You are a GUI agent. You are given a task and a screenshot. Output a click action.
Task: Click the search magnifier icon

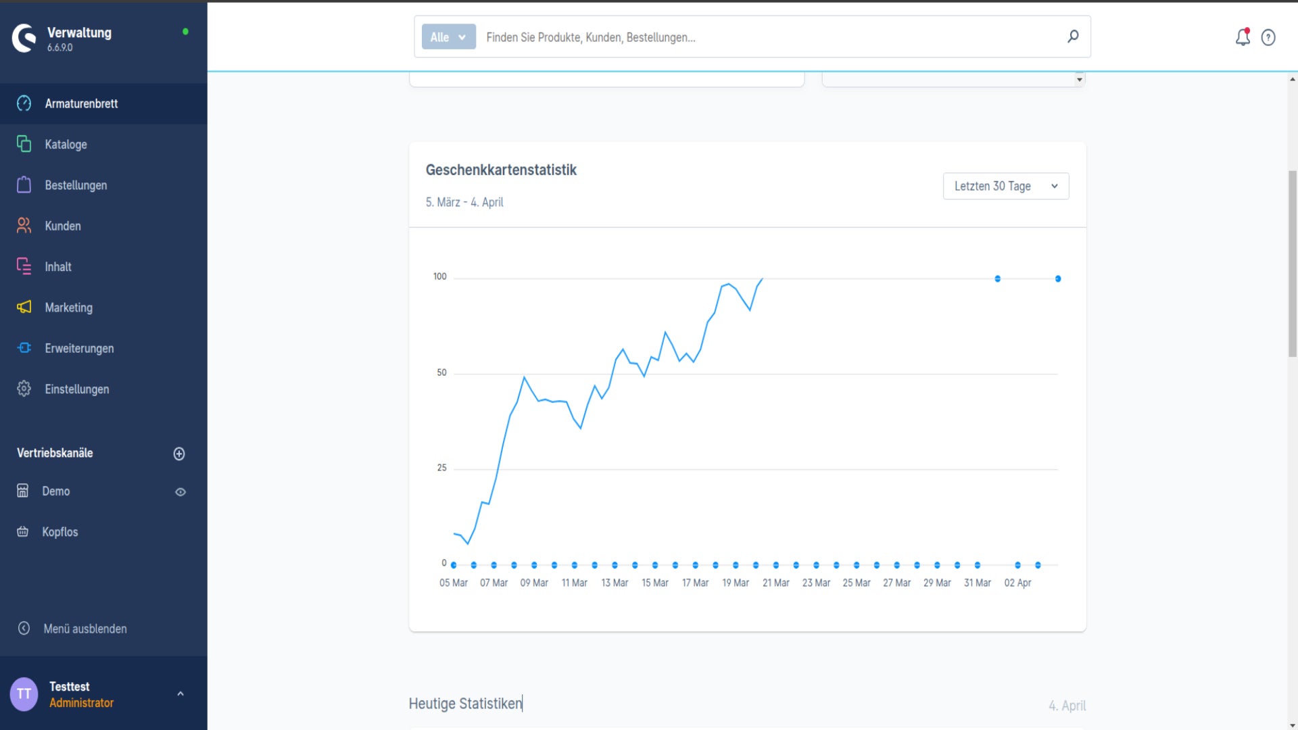[x=1073, y=36]
